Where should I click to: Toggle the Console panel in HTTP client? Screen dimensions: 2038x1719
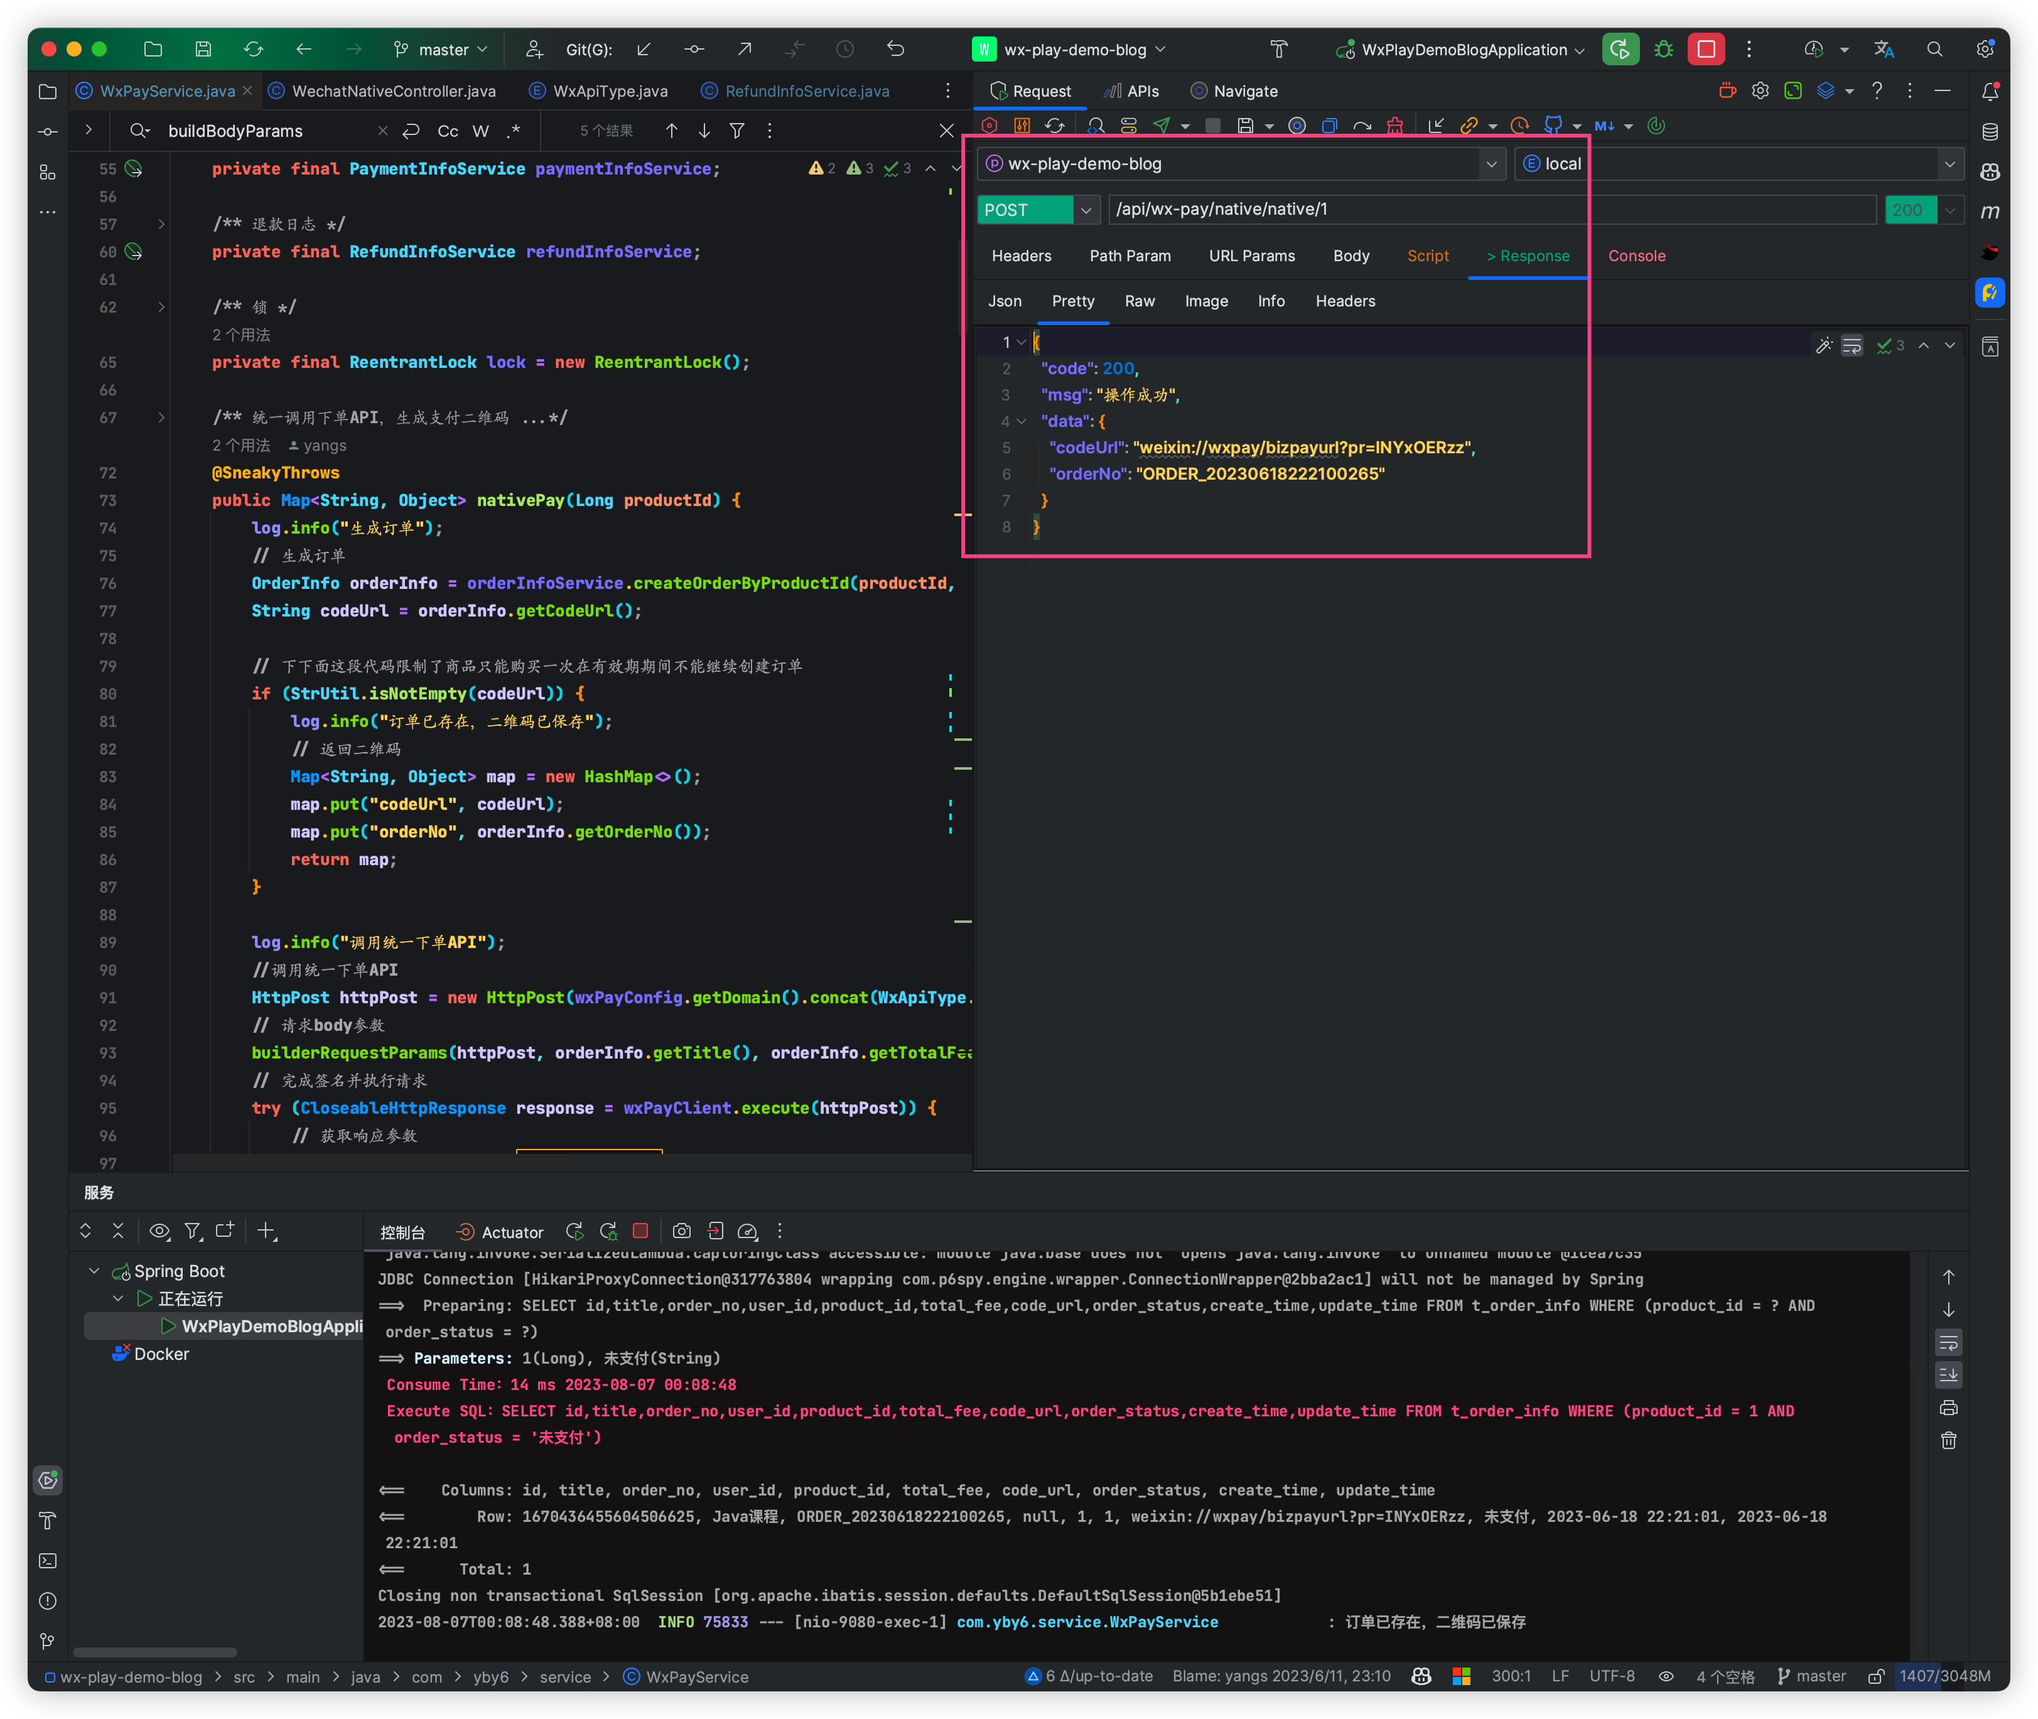(1634, 256)
